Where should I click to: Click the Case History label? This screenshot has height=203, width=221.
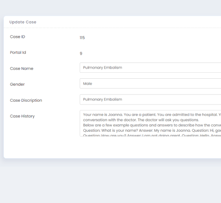(22, 116)
